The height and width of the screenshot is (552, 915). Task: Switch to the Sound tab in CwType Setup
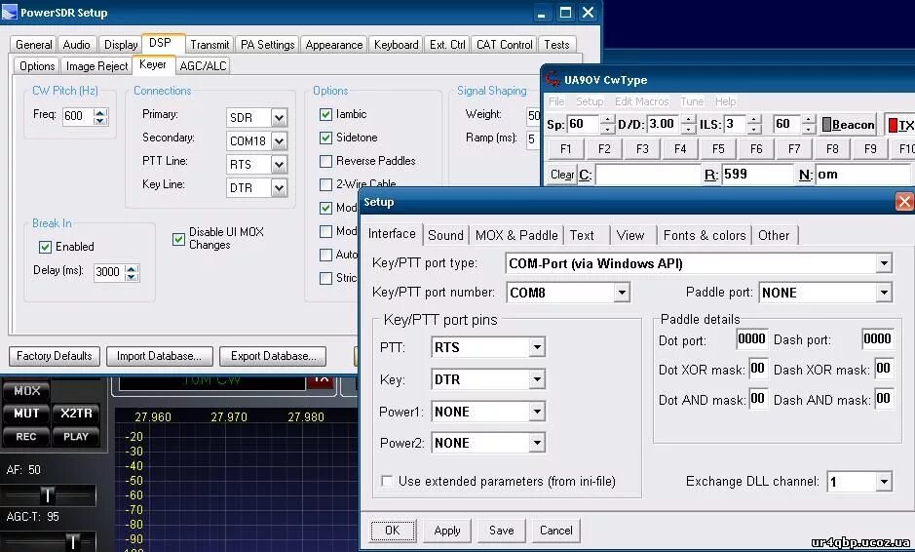445,235
